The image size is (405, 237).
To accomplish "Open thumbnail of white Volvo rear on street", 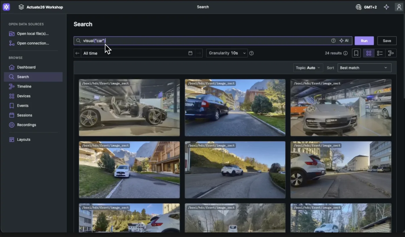I will (341, 170).
